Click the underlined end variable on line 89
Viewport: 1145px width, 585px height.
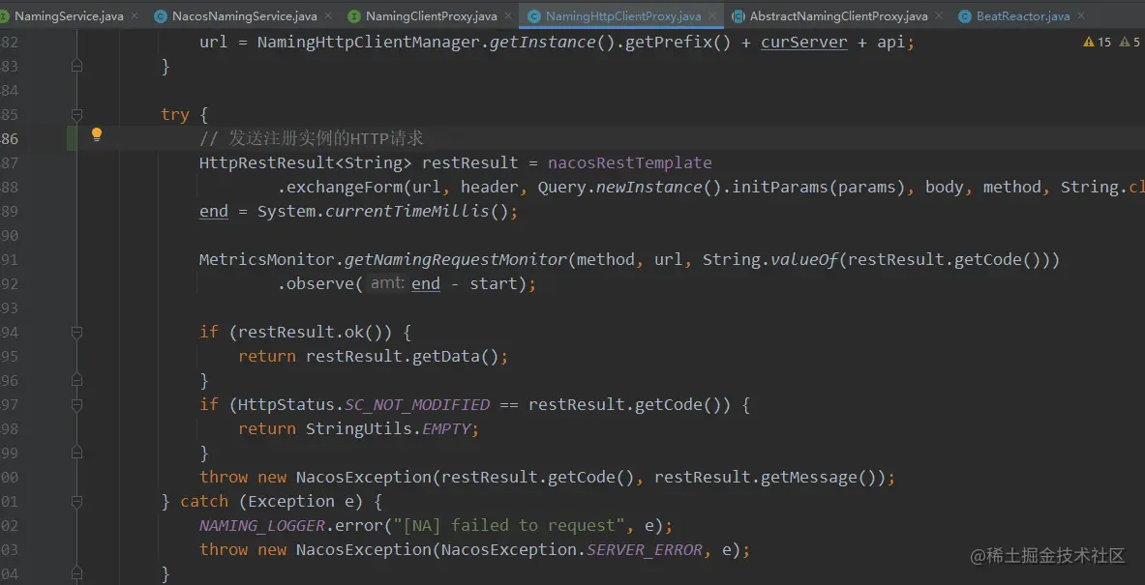click(x=214, y=212)
